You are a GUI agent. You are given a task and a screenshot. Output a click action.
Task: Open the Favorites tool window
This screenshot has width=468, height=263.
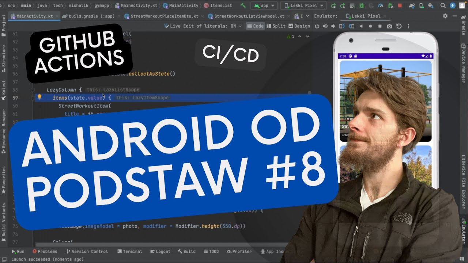4,180
